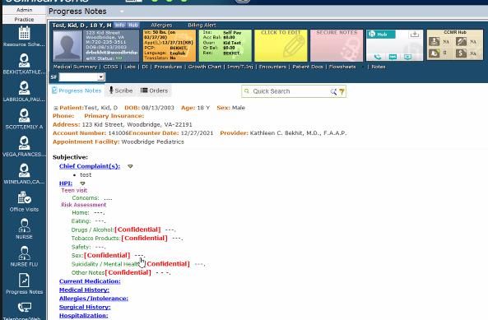
Task: Switch to the Scribe tab
Action: pyautogui.click(x=121, y=90)
